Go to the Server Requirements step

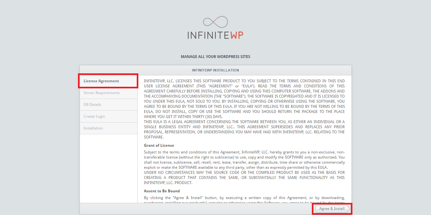tap(109, 93)
